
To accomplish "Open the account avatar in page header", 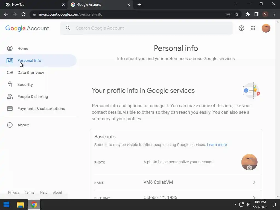I will click(266, 28).
